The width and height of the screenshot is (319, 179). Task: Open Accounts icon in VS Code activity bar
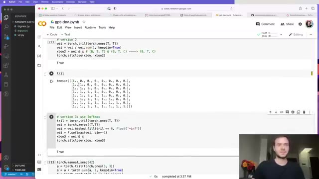(6, 158)
